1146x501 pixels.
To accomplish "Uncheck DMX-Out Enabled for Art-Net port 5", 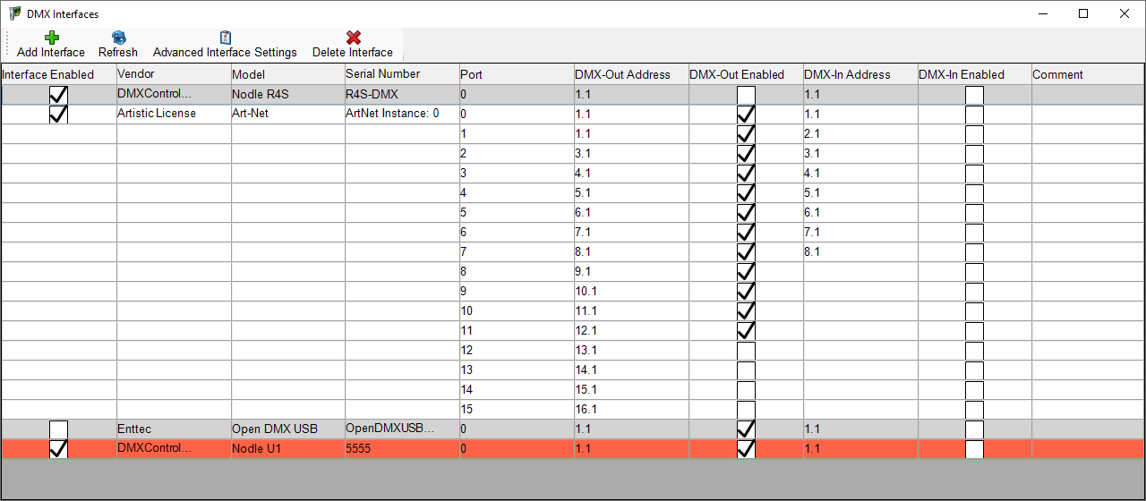I will pos(746,213).
